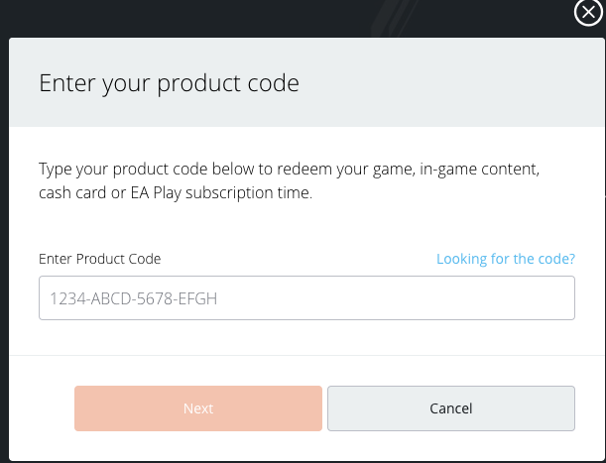This screenshot has height=463, width=606.
Task: Click the white footer area beside Next
Action: coord(42,408)
